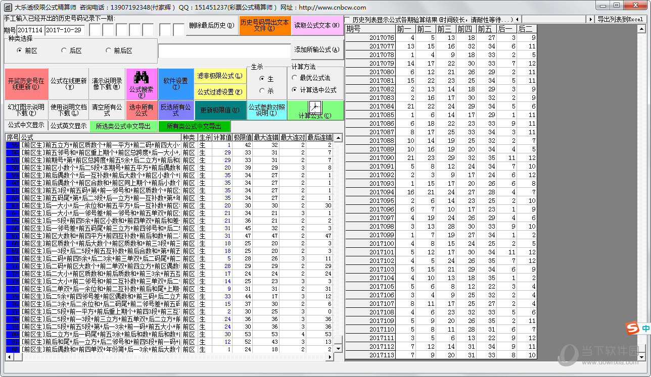The width and height of the screenshot is (651, 377).
Task: Select history row 2017101
Action: [x=441, y=252]
